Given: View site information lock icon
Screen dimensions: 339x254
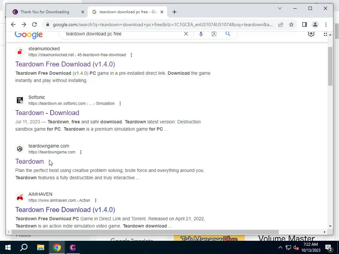Looking at the screenshot, I should tap(48, 24).
